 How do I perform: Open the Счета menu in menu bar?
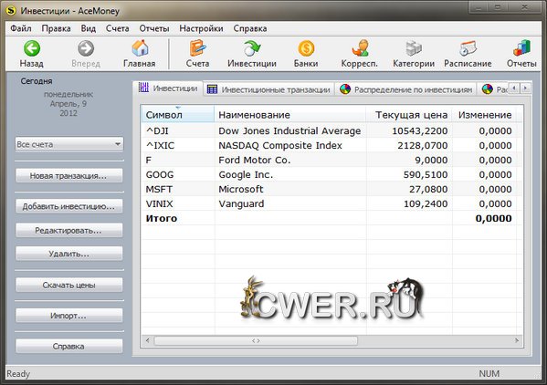[x=118, y=28]
